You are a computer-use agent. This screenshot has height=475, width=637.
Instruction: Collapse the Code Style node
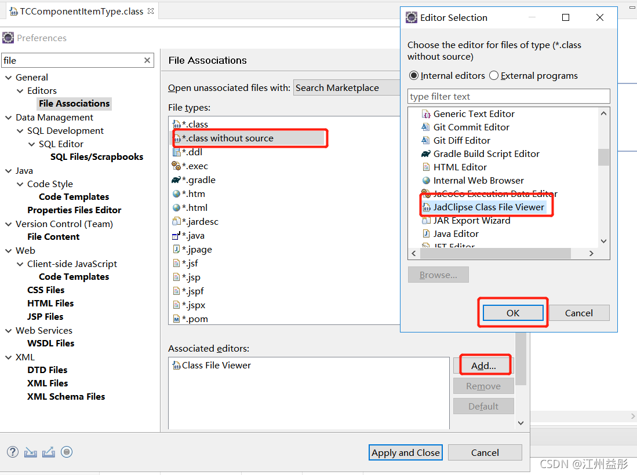[x=20, y=184]
